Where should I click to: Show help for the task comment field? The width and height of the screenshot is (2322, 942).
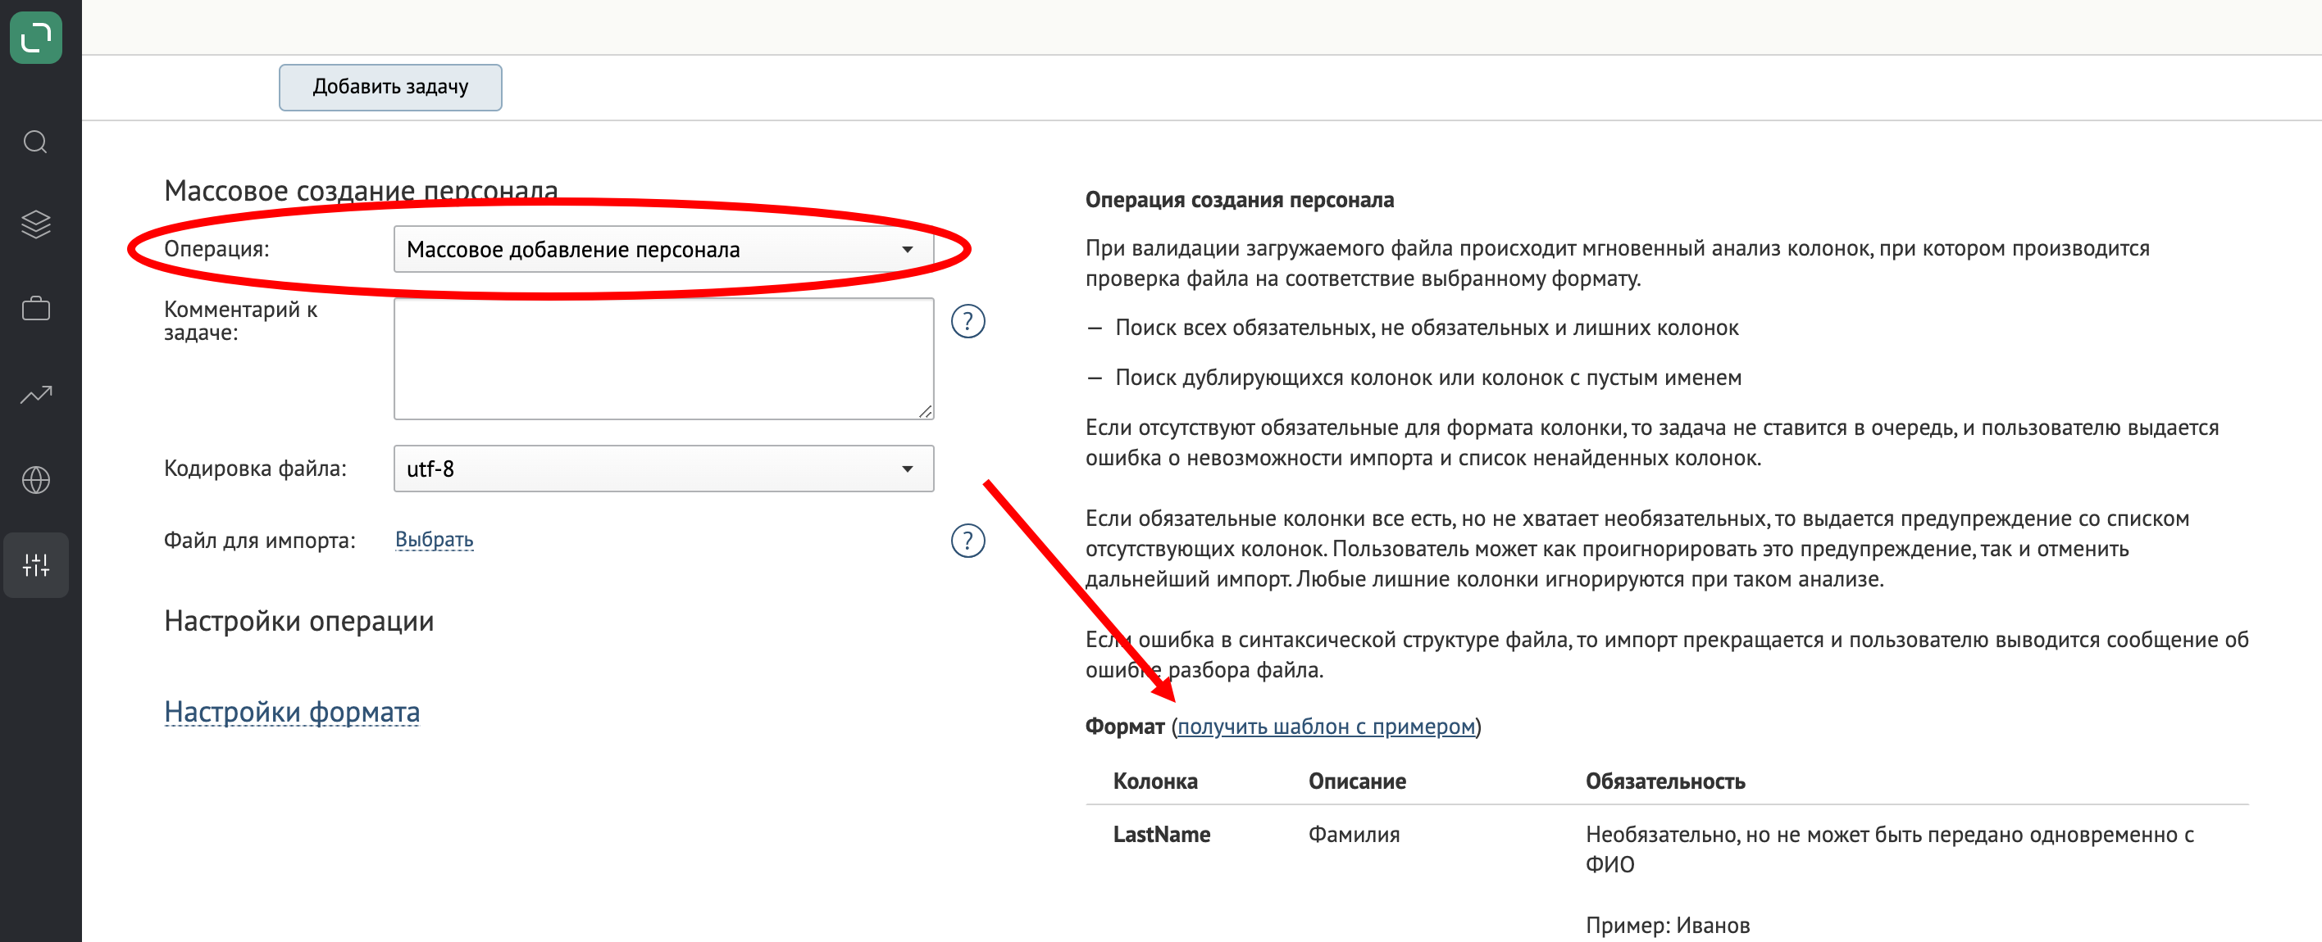(x=968, y=321)
